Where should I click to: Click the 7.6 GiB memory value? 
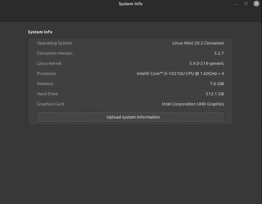tap(217, 83)
